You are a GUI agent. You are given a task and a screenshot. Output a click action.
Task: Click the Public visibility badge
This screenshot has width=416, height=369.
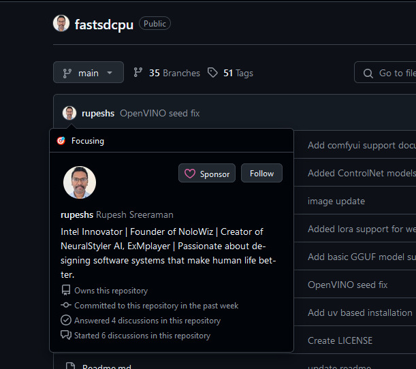155,24
